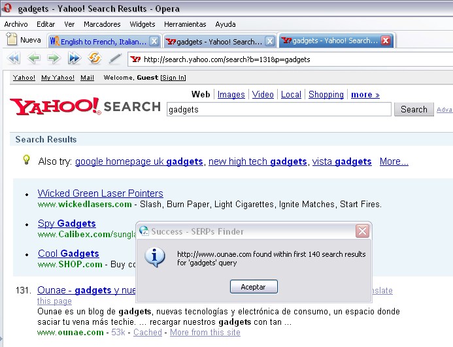Open new tab with Nueva button
The height and width of the screenshot is (347, 453).
[24, 40]
